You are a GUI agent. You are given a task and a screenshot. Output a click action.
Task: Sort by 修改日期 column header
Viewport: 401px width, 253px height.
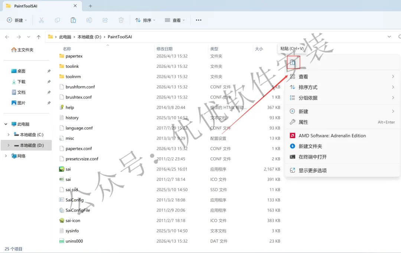pyautogui.click(x=164, y=49)
